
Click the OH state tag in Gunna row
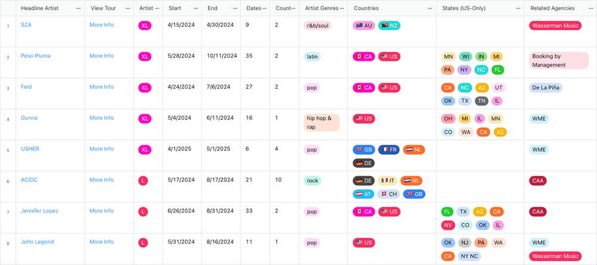448,119
